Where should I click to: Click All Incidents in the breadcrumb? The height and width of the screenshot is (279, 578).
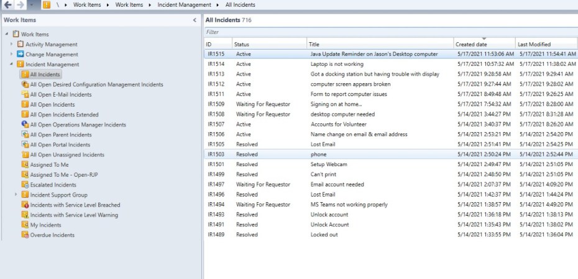(240, 5)
